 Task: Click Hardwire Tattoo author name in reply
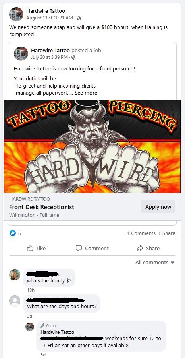58,332
